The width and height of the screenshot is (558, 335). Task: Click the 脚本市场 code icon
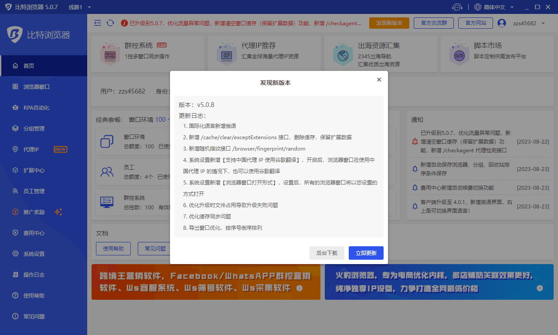pyautogui.click(x=459, y=54)
